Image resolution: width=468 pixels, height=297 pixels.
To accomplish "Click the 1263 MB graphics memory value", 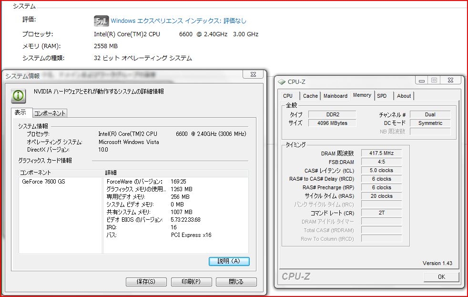I will 182,189.
